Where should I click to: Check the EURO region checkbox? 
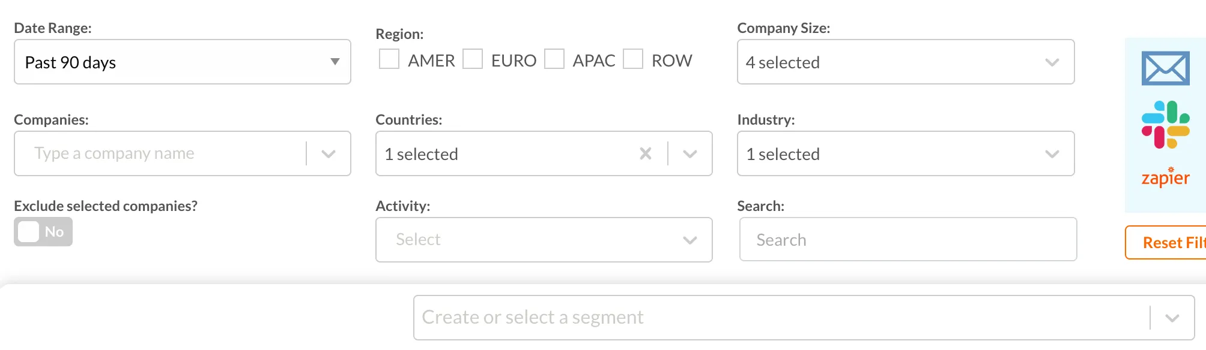point(473,59)
